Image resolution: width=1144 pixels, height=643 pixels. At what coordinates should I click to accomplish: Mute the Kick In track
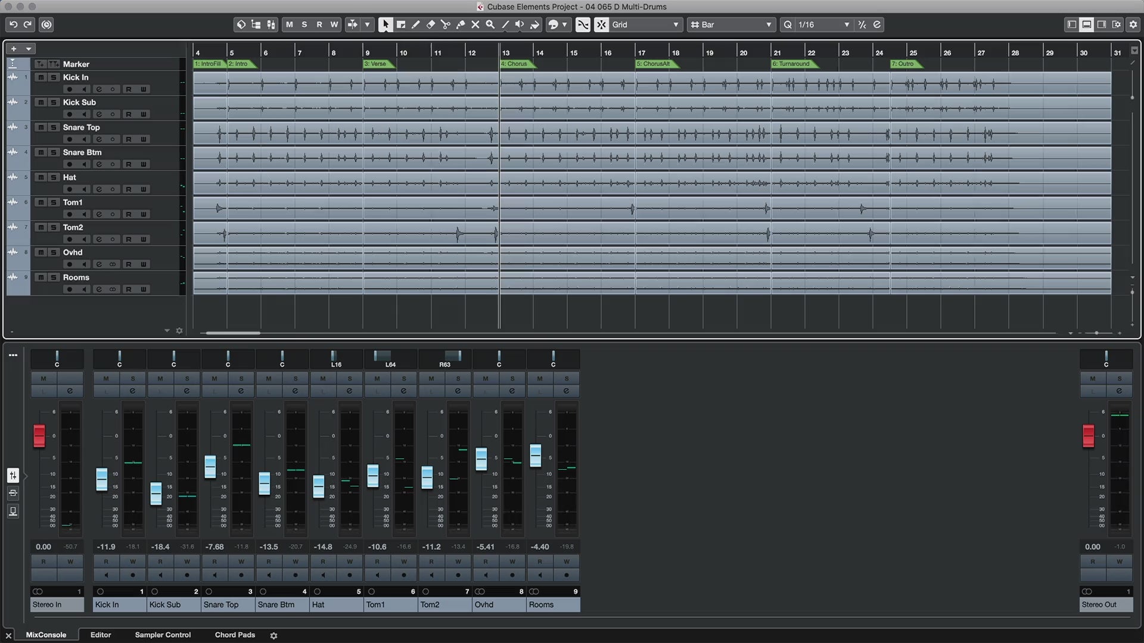tap(41, 77)
